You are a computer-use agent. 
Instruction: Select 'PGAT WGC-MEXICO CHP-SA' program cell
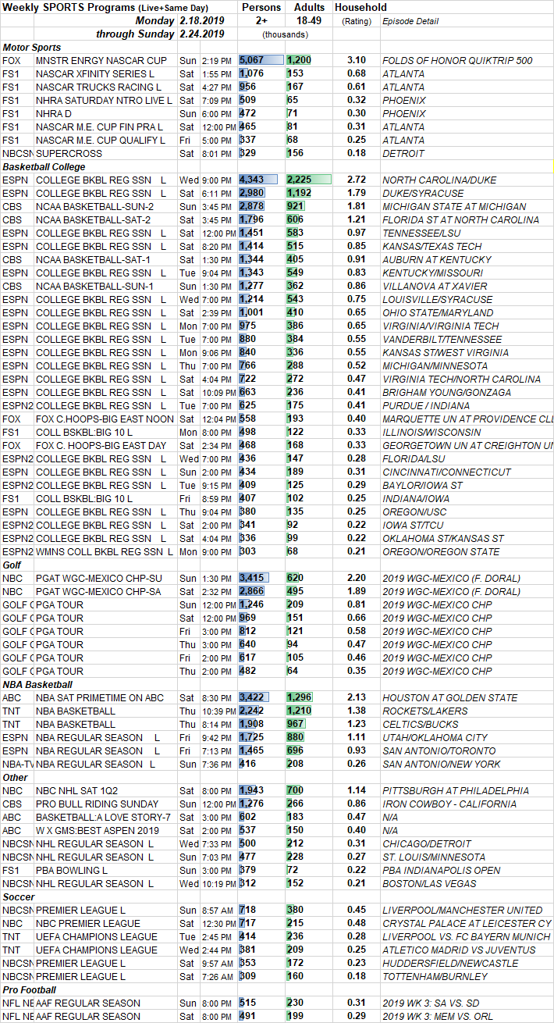point(98,591)
